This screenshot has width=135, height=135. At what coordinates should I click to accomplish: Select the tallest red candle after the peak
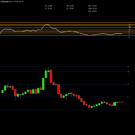[51, 76]
